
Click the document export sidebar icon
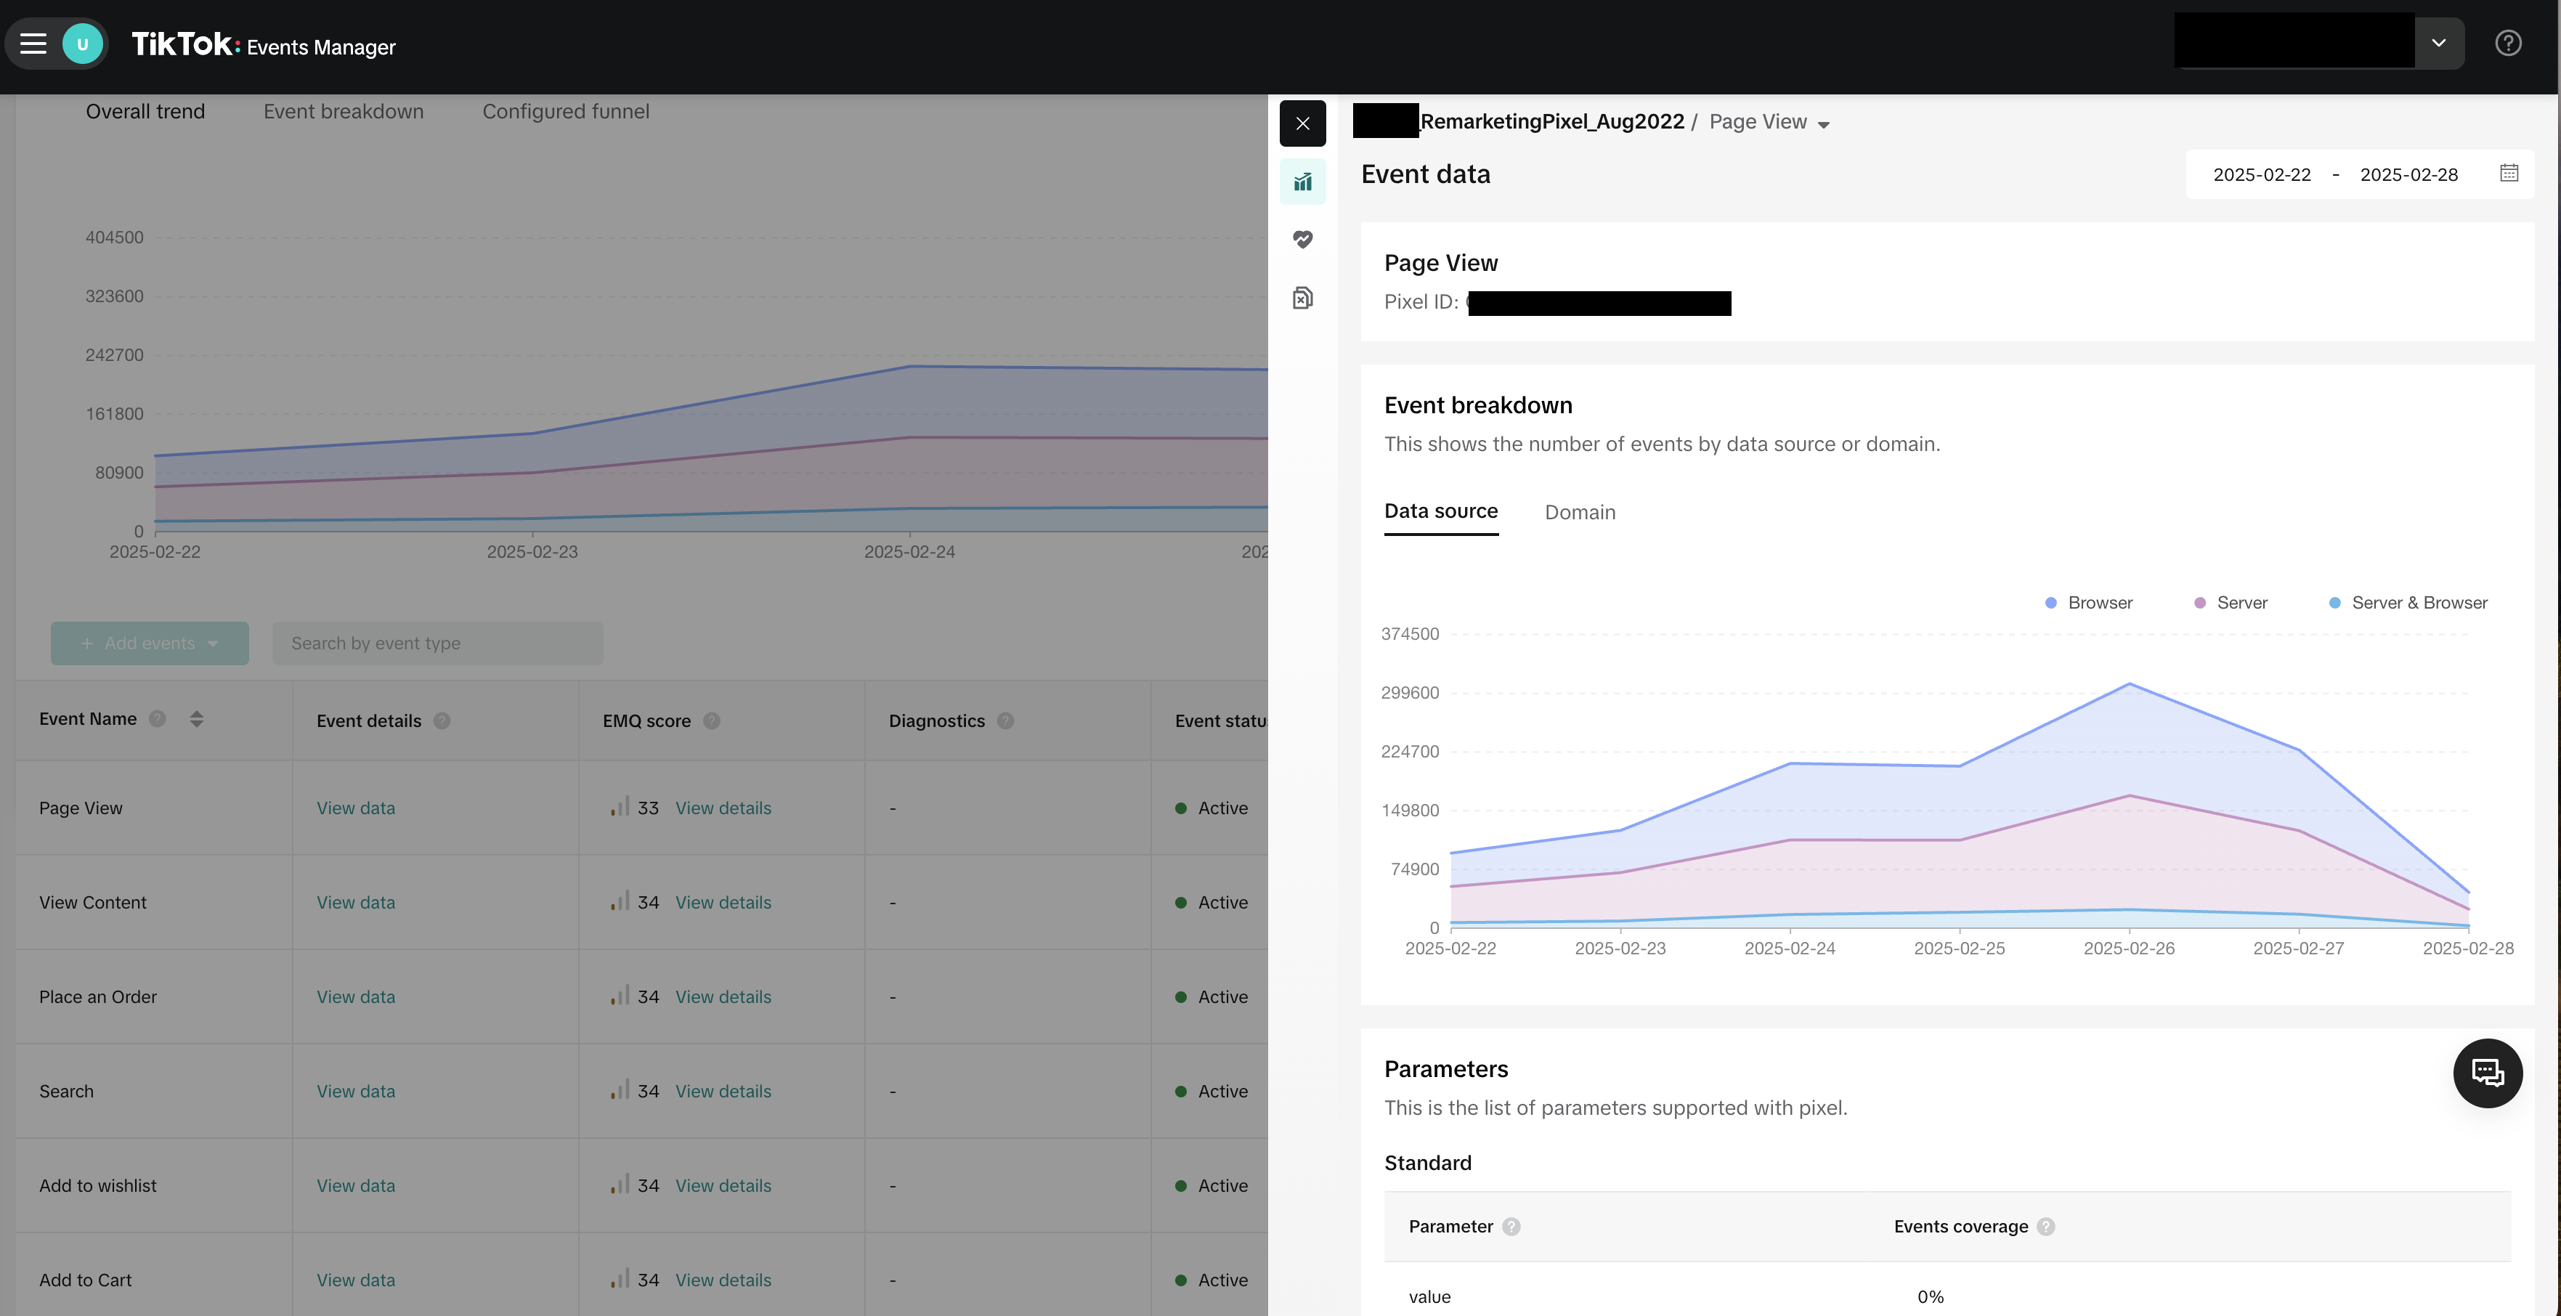coord(1302,298)
